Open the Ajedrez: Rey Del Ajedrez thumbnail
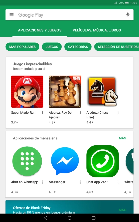Image resolution: width=139 pixels, height=222 pixels. point(65,92)
